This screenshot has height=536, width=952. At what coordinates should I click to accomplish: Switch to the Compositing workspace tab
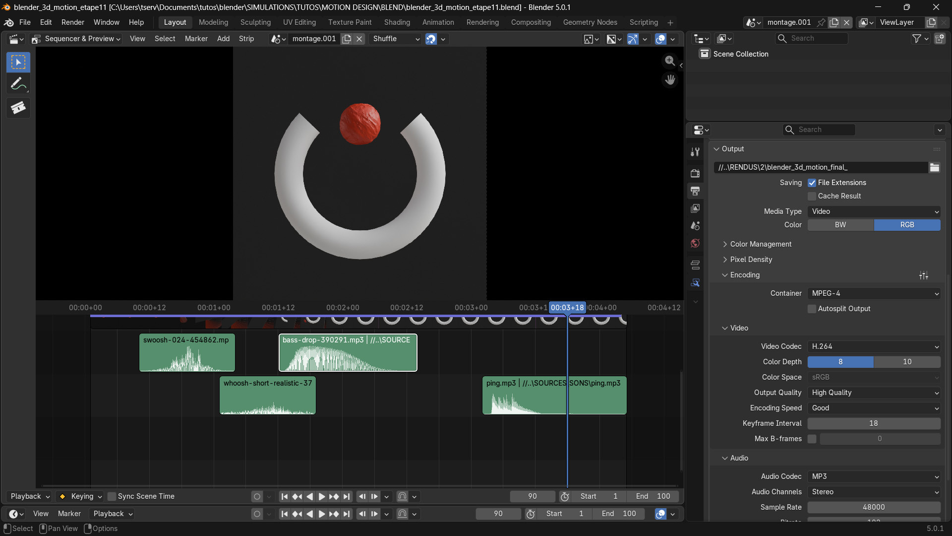531,22
